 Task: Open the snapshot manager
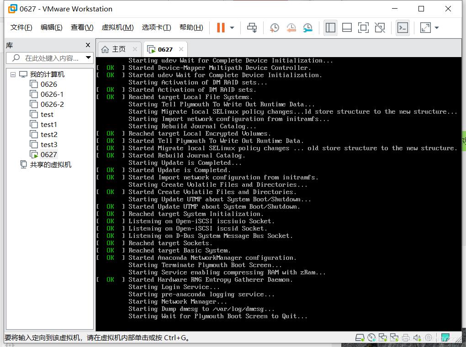coord(307,28)
